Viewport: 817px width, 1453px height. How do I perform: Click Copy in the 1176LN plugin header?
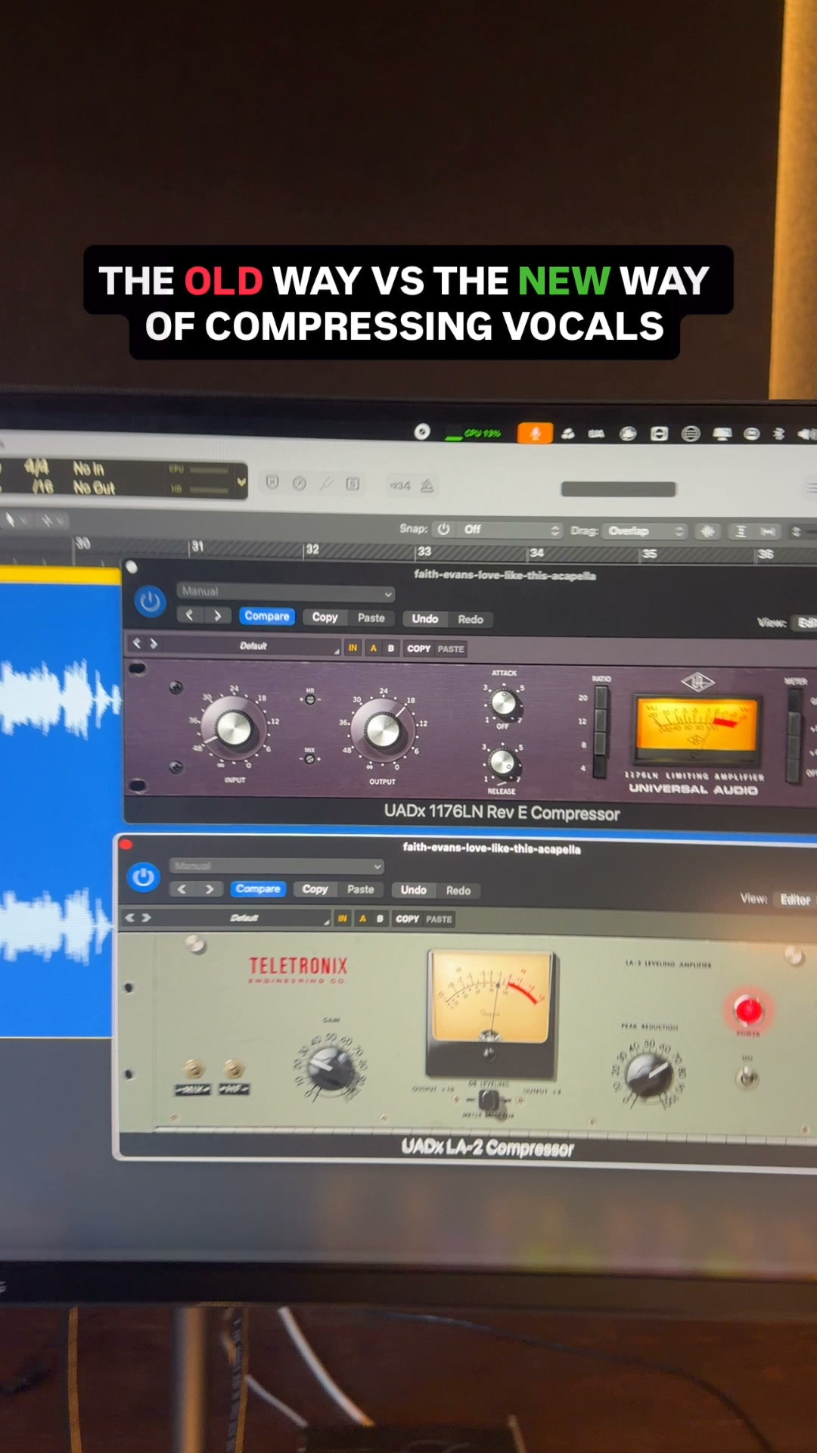[325, 618]
